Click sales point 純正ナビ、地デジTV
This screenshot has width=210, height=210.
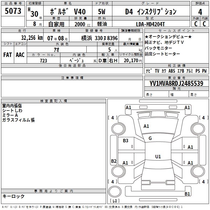[x=164, y=42]
